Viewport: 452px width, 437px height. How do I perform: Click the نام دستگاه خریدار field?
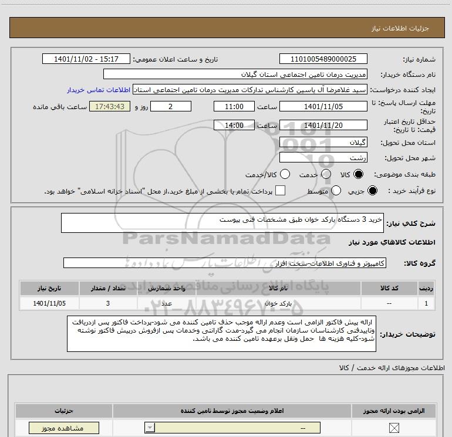[235, 74]
